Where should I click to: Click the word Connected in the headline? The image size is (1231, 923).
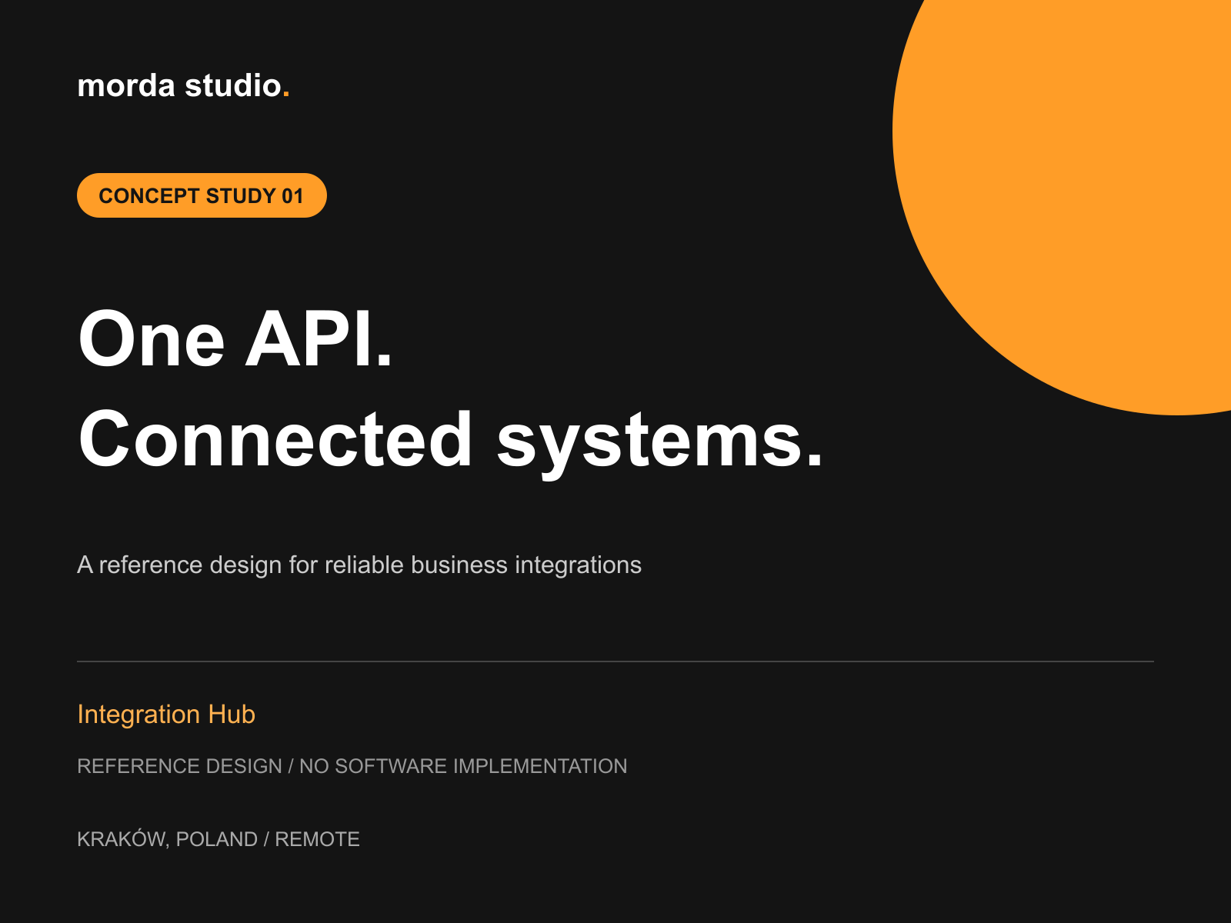pos(275,439)
